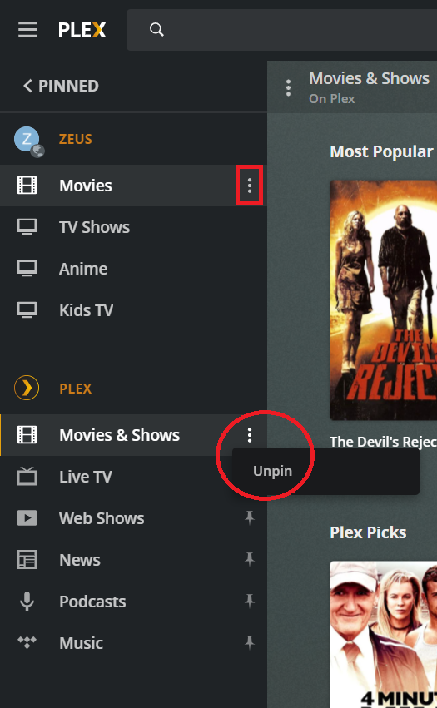Click the Podcasts microphone icon

click(x=27, y=601)
